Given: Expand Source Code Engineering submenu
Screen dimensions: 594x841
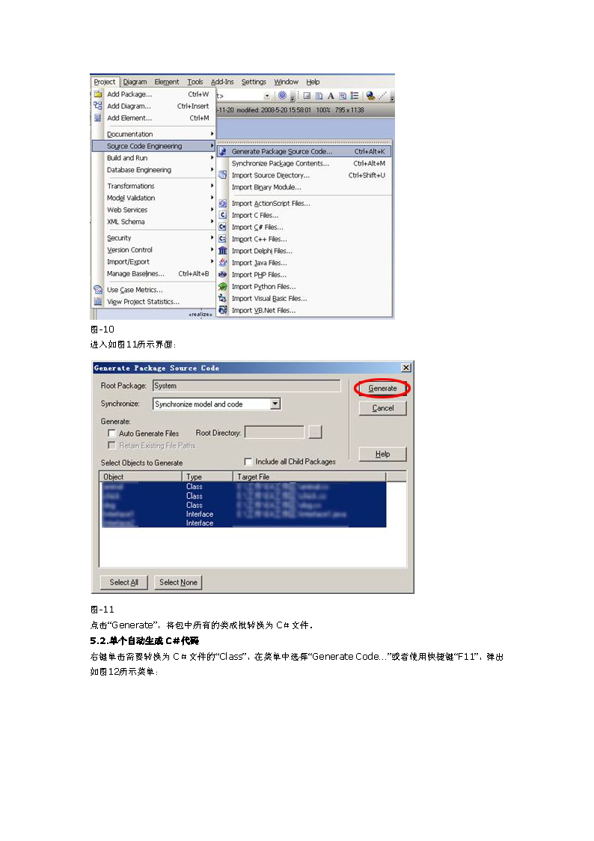Looking at the screenshot, I should pyautogui.click(x=153, y=146).
